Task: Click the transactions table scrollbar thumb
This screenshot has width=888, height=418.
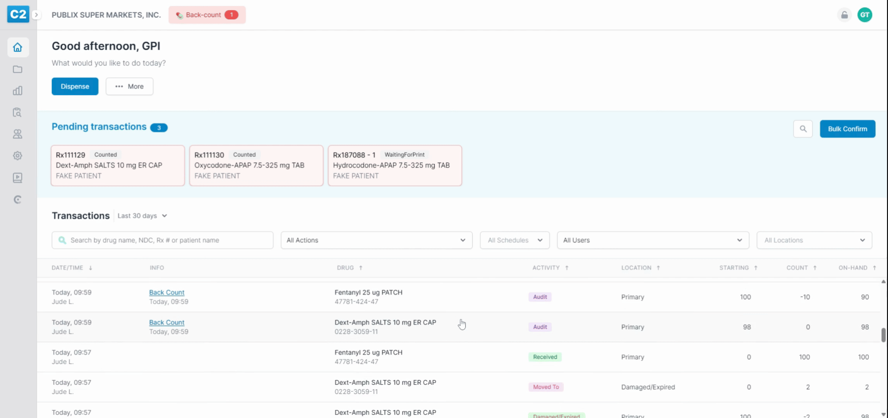Action: (883, 335)
